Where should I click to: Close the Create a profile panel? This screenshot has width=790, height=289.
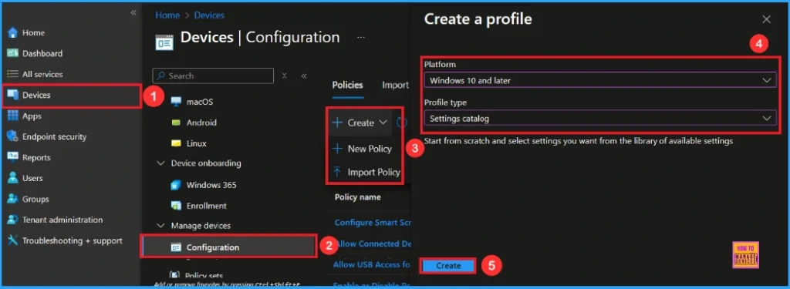pyautogui.click(x=766, y=19)
